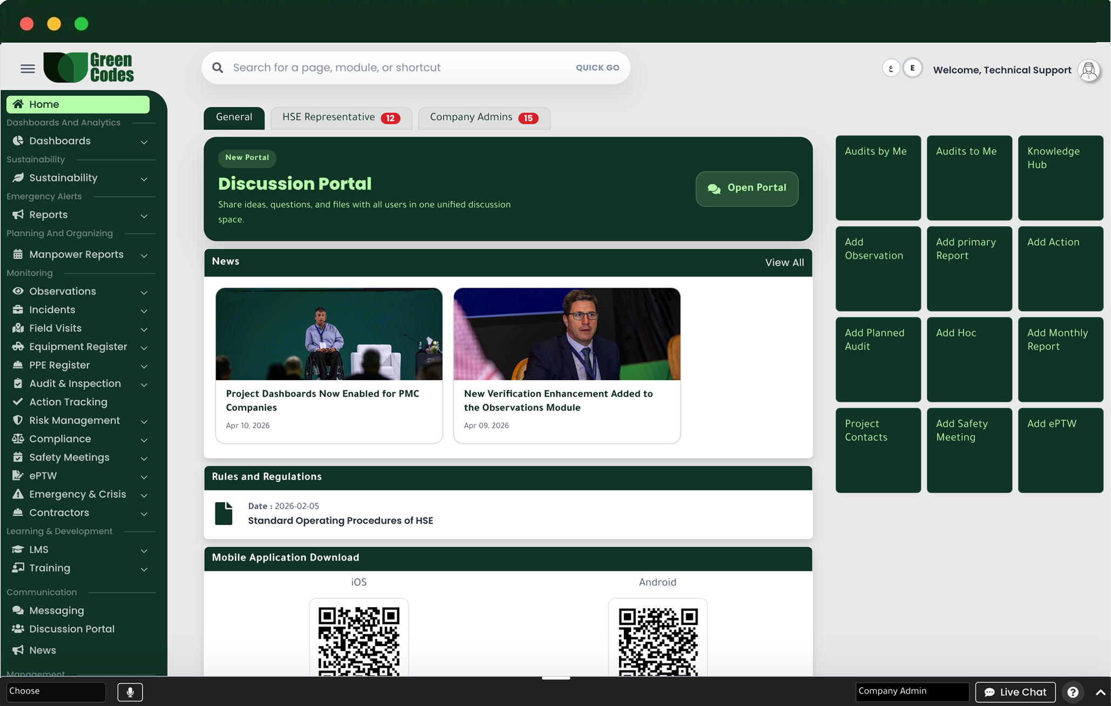Open the Knowledge Hub shortcut tile

pyautogui.click(x=1060, y=178)
